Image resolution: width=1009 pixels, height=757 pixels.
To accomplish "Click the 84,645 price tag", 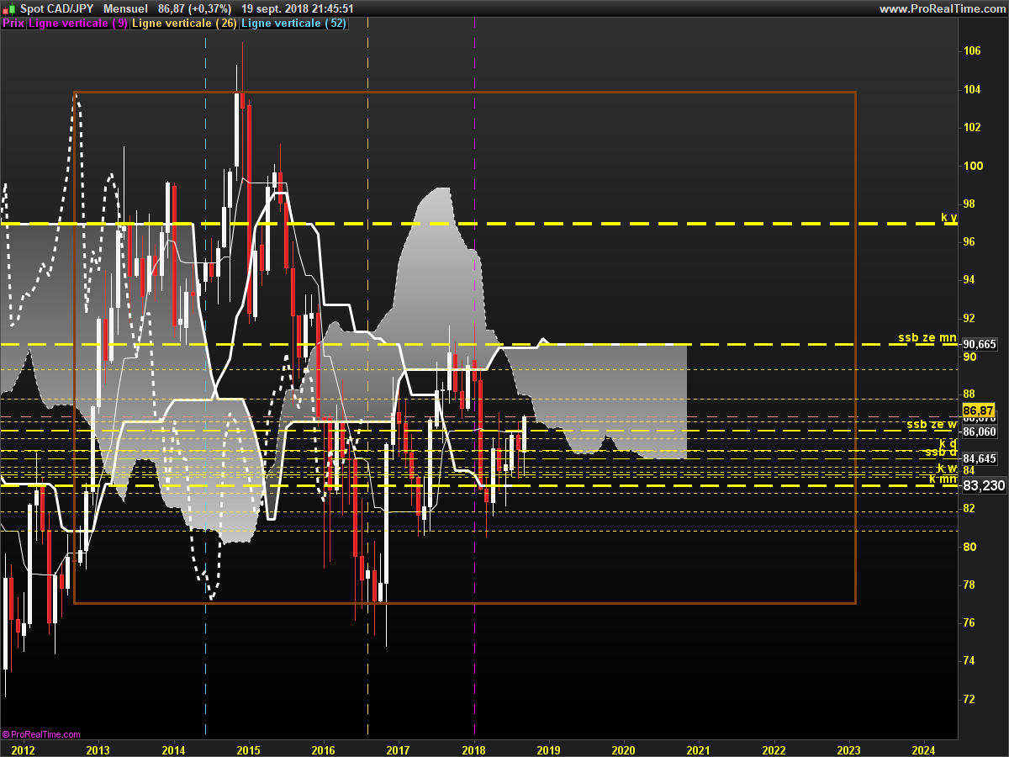I will coord(980,458).
